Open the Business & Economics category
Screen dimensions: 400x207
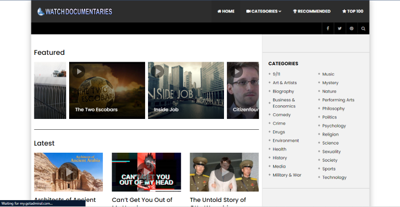(284, 103)
